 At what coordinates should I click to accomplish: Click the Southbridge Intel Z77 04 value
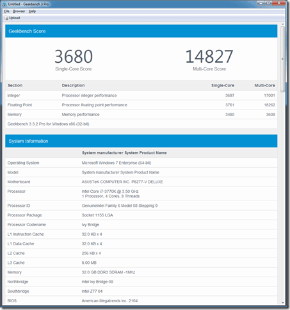[92, 291]
